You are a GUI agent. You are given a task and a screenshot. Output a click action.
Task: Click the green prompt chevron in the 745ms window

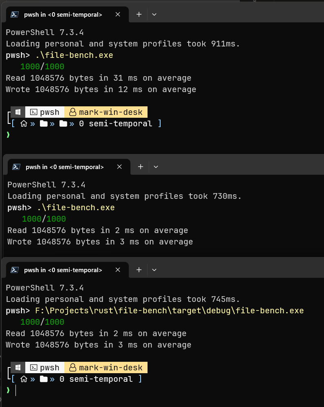pos(8,390)
